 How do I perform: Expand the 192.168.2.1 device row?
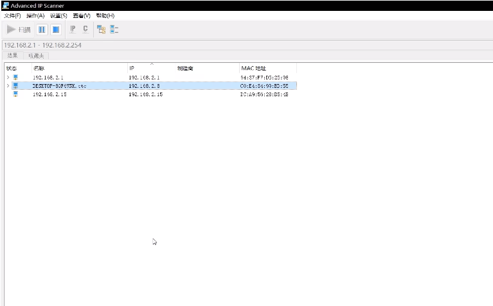[8, 77]
